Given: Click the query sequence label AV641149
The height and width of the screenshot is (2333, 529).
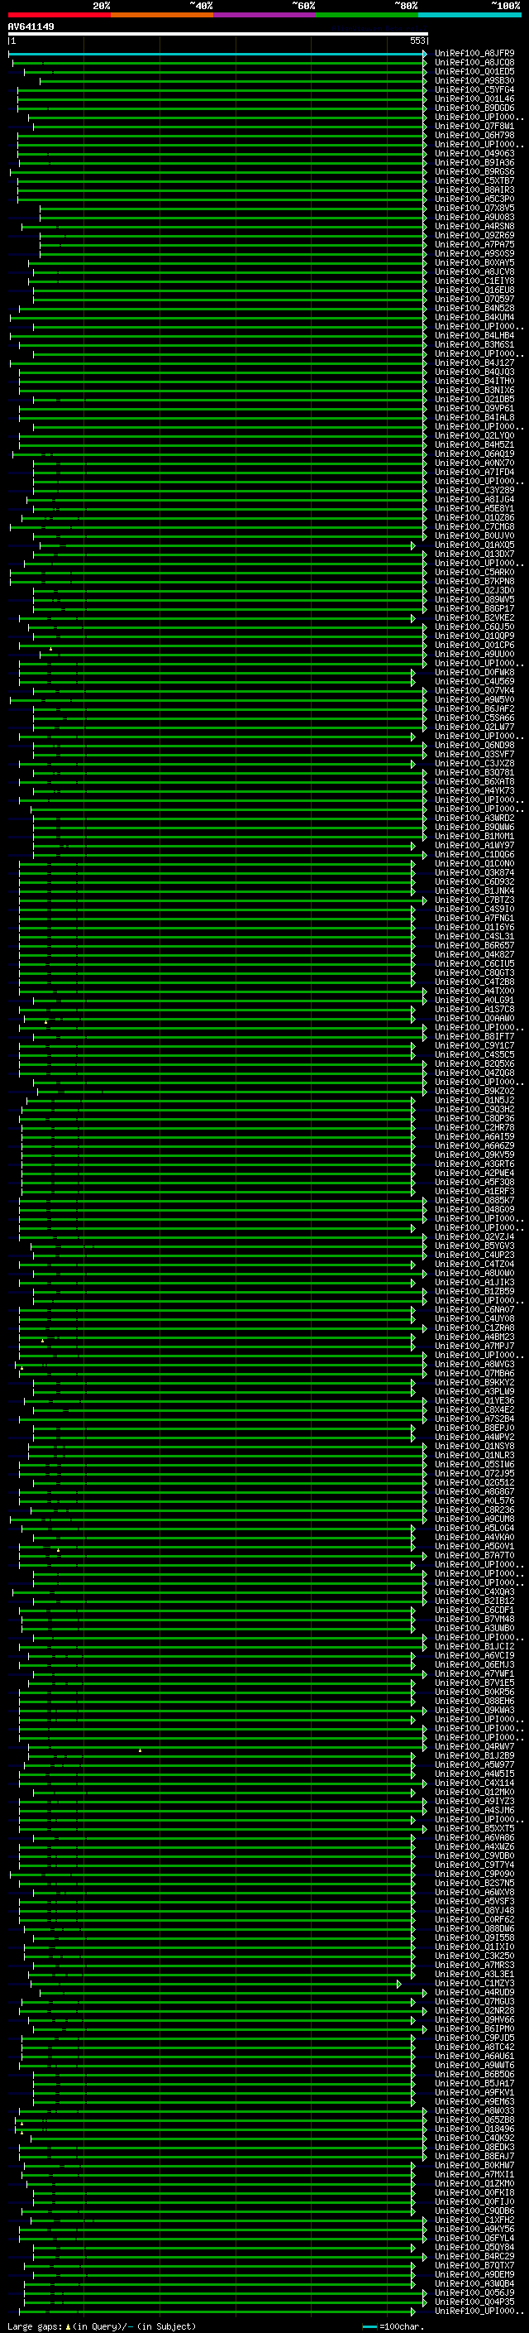Looking at the screenshot, I should [x=31, y=26].
